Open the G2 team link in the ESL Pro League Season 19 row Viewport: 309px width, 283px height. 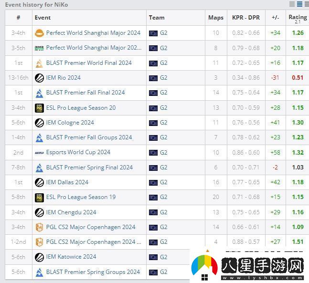click(x=163, y=197)
